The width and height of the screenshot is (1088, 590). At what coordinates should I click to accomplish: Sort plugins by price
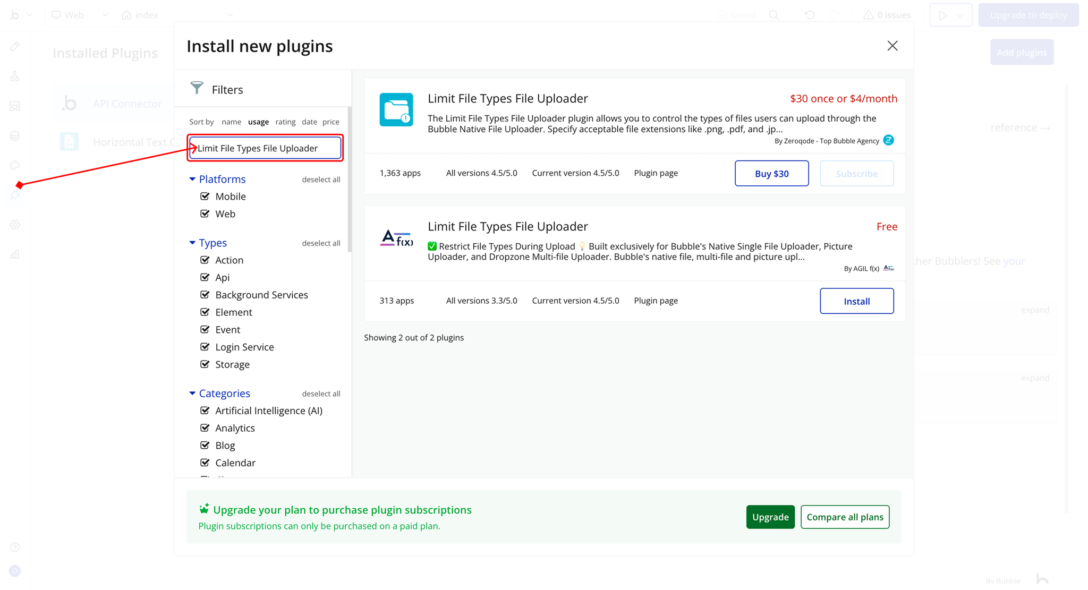point(330,122)
